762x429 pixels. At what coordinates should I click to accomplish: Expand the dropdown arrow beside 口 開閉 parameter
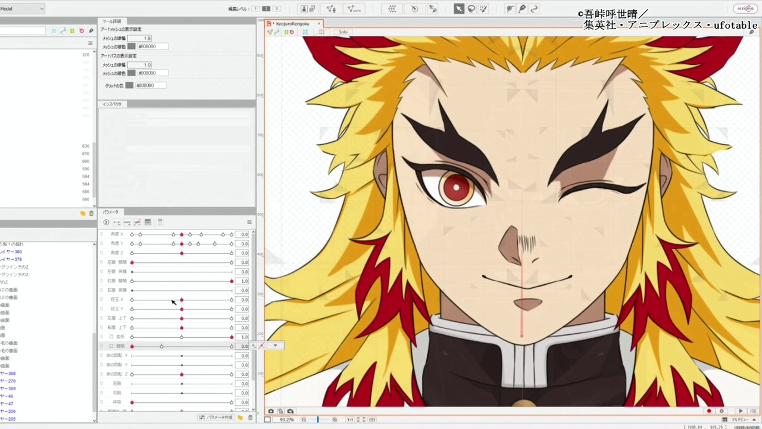tap(275, 346)
